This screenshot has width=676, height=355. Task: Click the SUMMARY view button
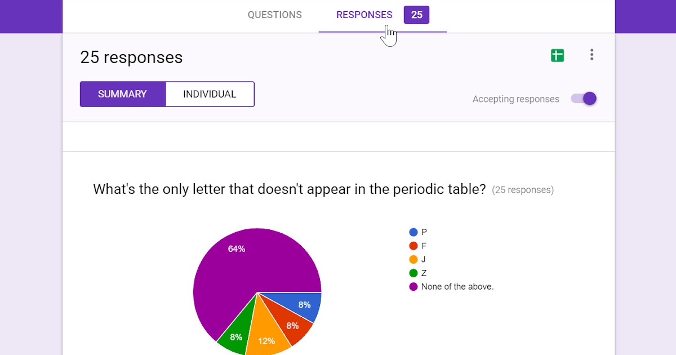click(x=123, y=94)
